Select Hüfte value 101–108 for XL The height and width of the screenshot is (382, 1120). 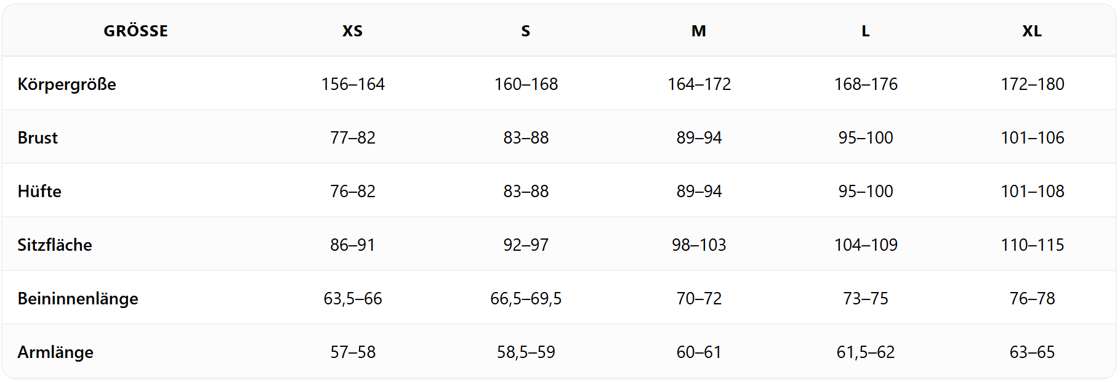tap(1033, 191)
